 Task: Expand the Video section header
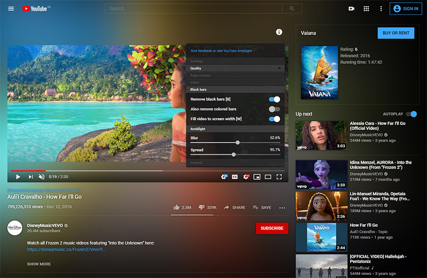pyautogui.click(x=235, y=82)
